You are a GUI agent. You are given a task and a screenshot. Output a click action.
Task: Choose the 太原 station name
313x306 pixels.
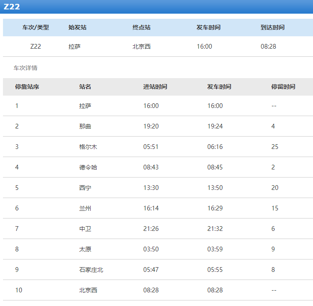tap(85, 249)
